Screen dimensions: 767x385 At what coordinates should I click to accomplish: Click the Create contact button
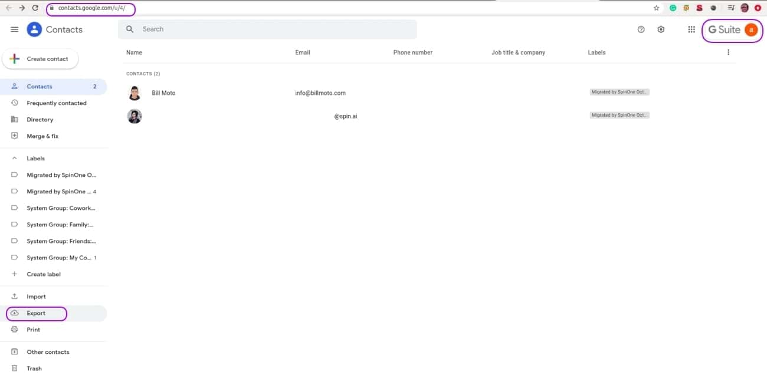click(40, 58)
